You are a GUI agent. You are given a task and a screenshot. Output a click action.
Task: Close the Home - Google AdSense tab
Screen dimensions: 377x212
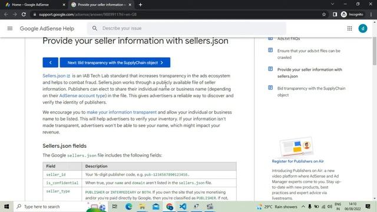(64, 5)
